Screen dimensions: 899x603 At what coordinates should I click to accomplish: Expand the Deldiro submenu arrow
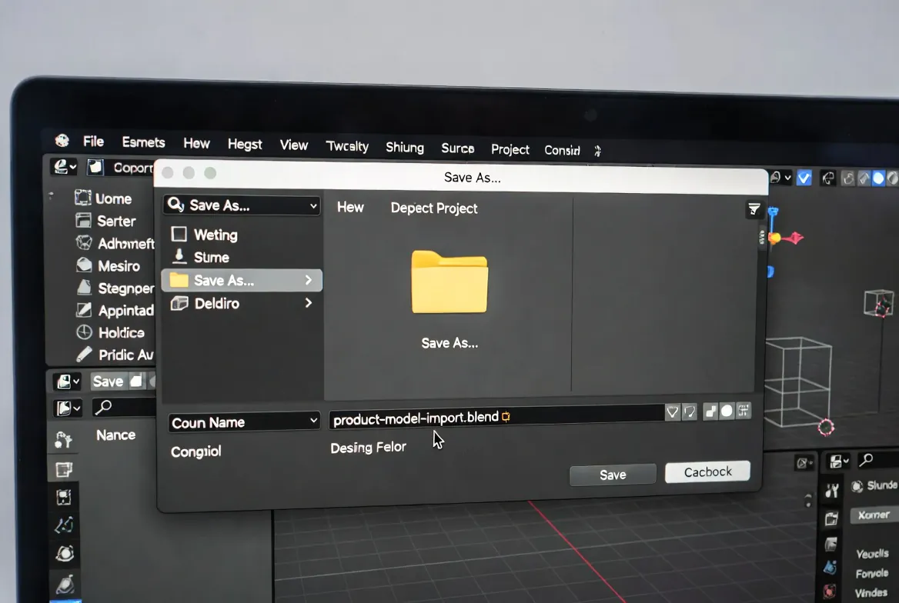(x=309, y=302)
